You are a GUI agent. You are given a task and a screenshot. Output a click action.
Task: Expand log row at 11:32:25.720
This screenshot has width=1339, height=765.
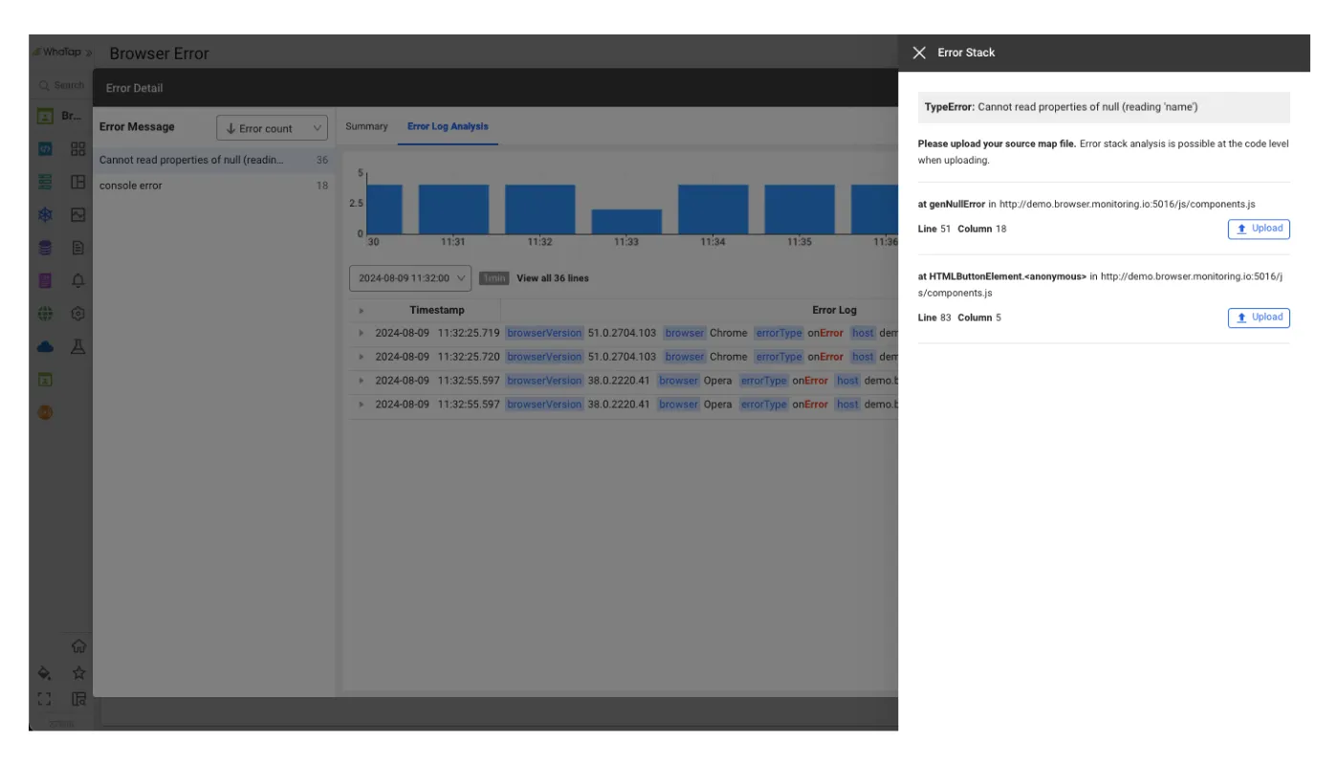tap(361, 357)
